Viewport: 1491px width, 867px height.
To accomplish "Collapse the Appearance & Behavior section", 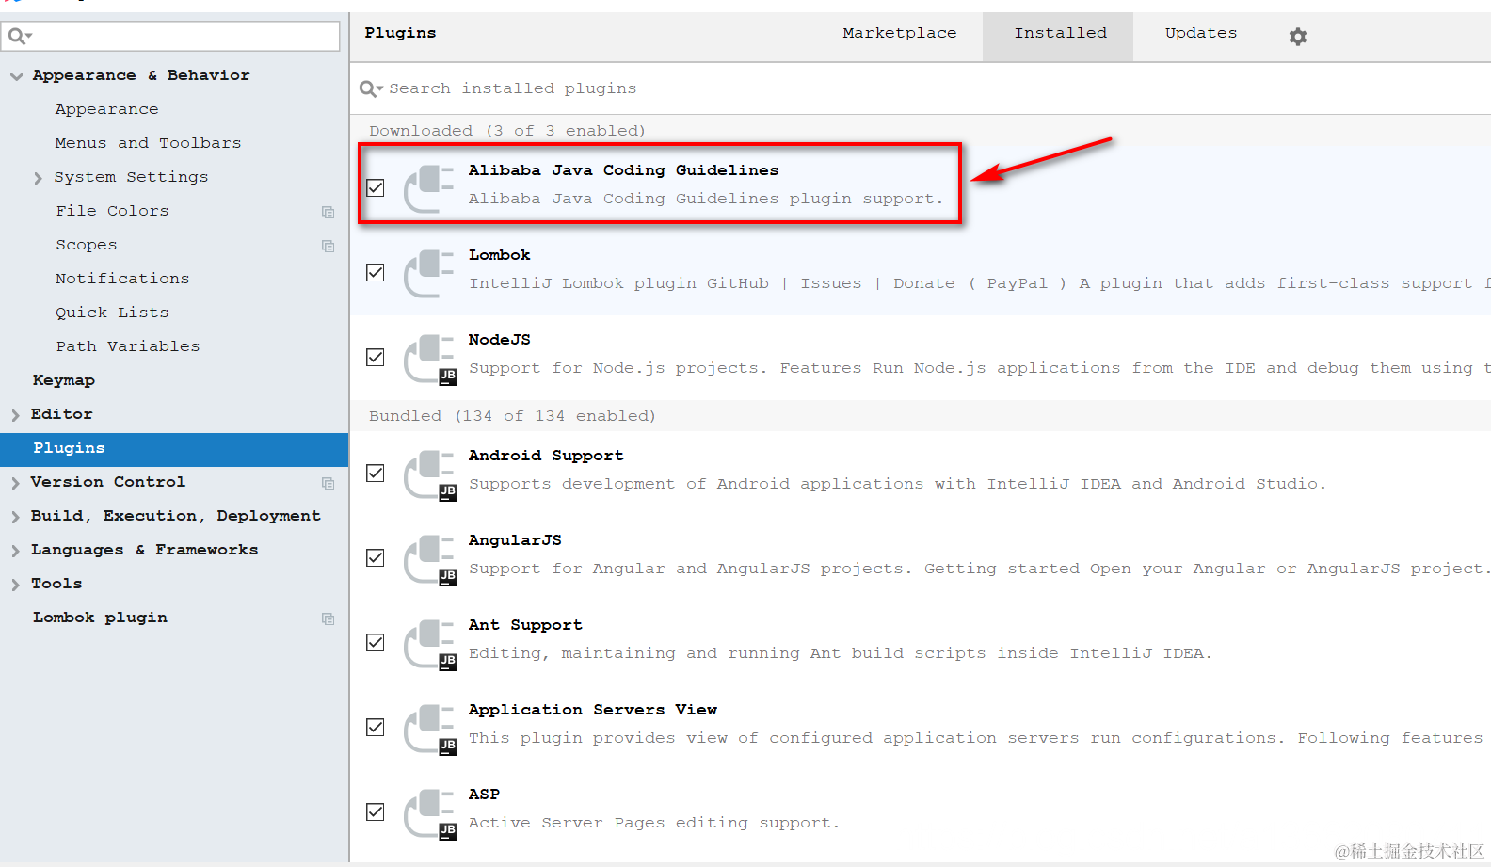I will (16, 76).
